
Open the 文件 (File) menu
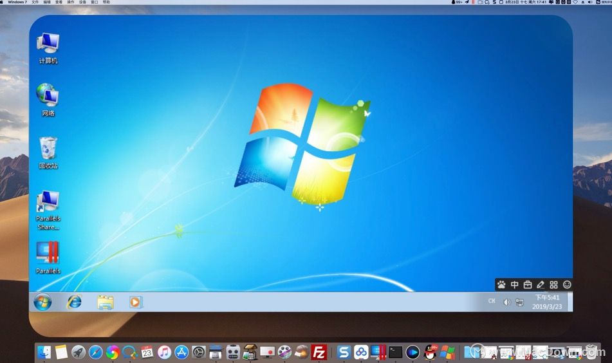pyautogui.click(x=35, y=2)
